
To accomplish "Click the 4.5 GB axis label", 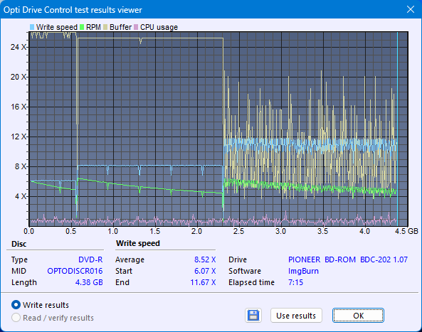I will coord(406,231).
